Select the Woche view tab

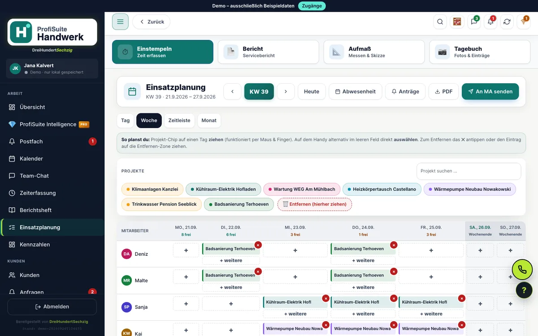[149, 121]
